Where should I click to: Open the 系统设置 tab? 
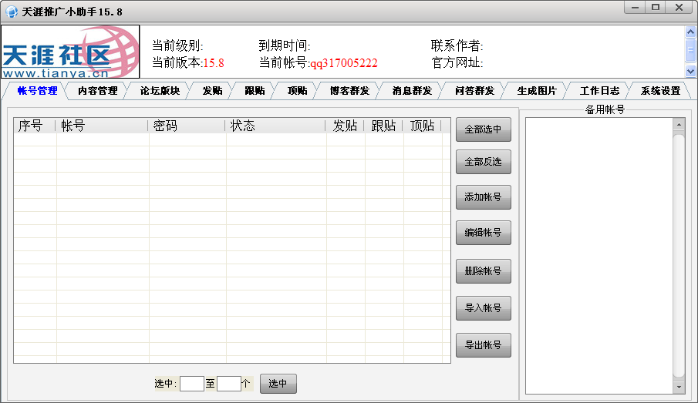click(x=661, y=91)
